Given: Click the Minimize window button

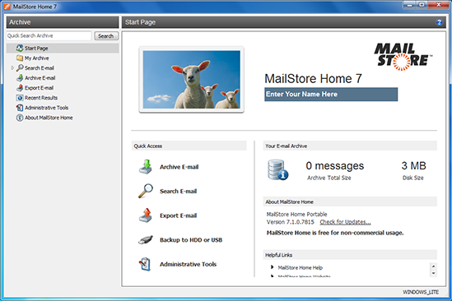Looking at the screenshot, I should pos(409,5).
